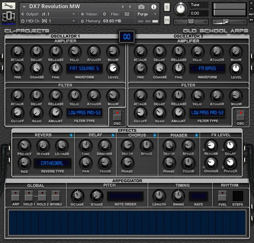254x243 pixels.
Task: Open Oscillator 1 filter type LOW PASS PRO-53
Action: coord(84,113)
